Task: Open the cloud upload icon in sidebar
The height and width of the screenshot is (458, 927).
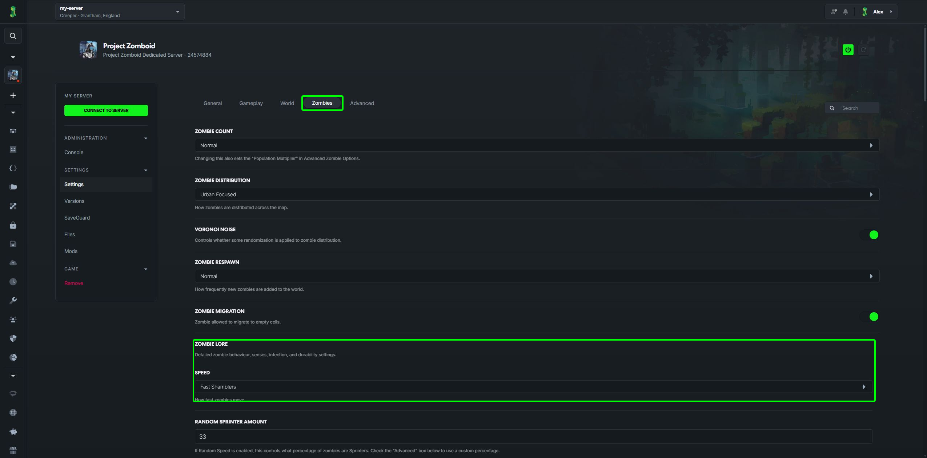Action: pos(13,263)
